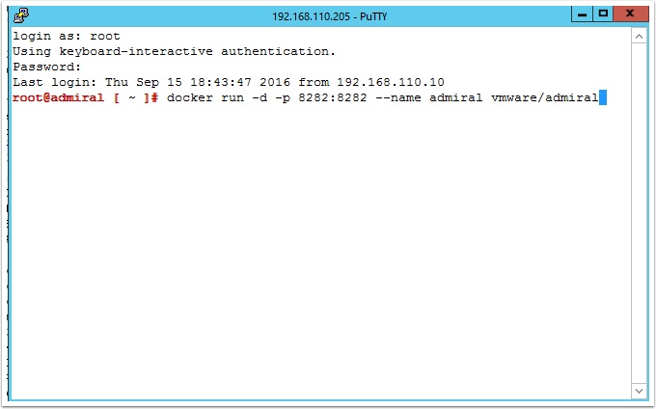Click the blue terminal cursor block
656x409 pixels.
tap(603, 97)
